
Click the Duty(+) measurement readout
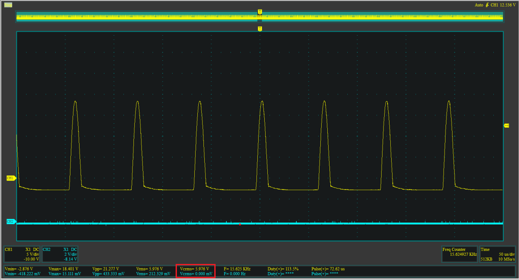283,269
